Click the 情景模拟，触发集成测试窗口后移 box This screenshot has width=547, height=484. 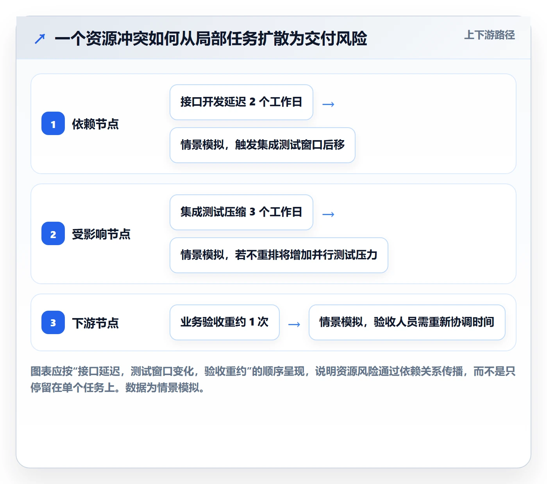pos(263,145)
